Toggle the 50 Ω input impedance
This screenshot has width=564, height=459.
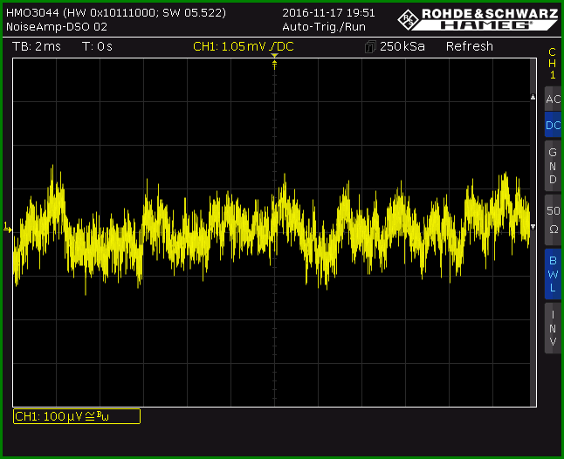point(554,219)
